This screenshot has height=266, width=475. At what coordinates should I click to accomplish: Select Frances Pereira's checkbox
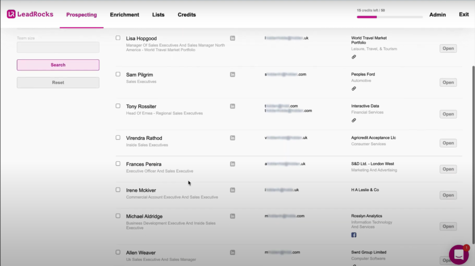[118, 164]
